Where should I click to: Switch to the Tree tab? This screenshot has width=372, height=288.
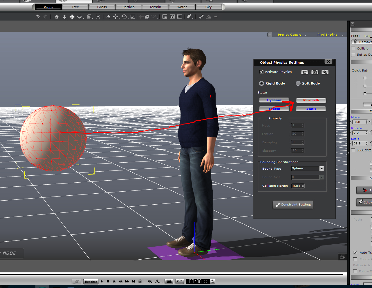click(75, 7)
